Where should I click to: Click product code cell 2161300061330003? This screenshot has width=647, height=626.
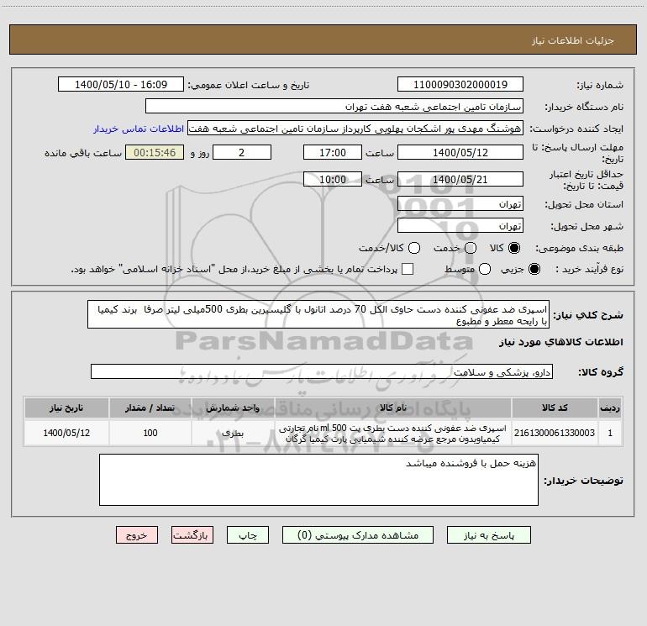555,433
